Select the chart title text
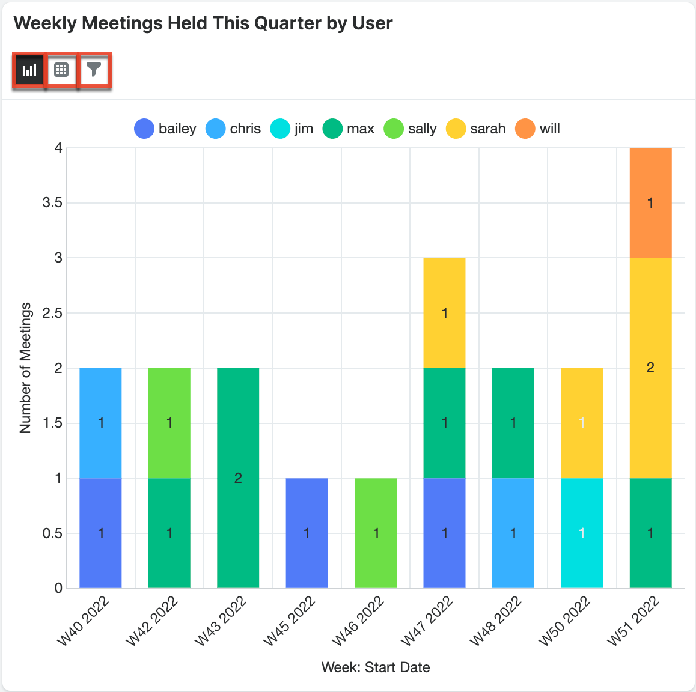Viewport: 696px width, 692px height. click(x=203, y=23)
